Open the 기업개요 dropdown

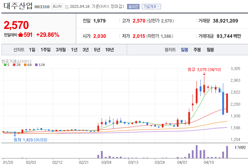[151, 7]
